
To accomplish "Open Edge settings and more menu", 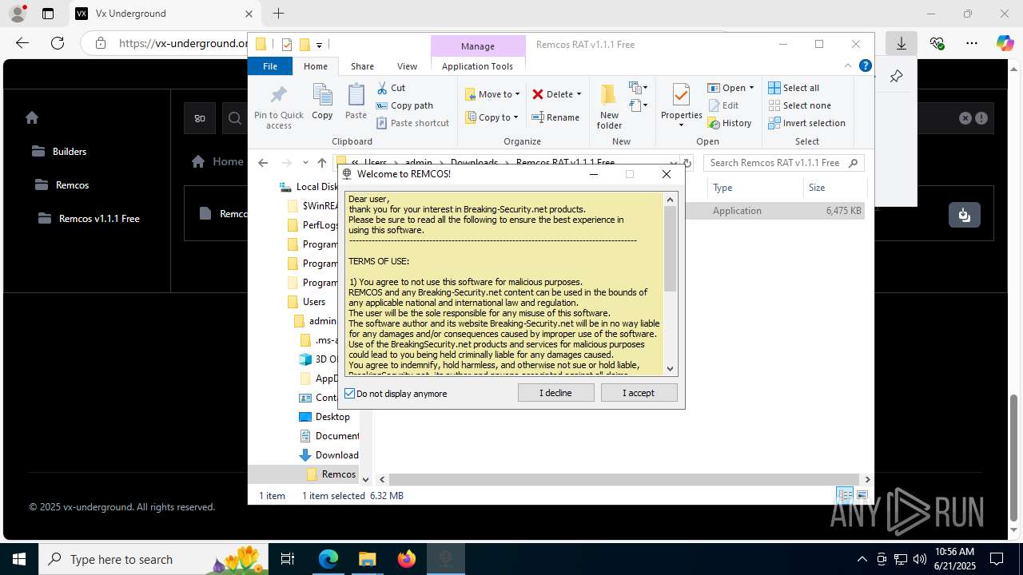I will tap(972, 43).
